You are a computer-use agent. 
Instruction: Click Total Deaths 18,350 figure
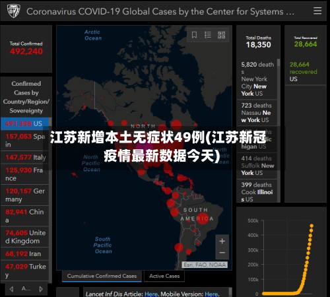[258, 45]
